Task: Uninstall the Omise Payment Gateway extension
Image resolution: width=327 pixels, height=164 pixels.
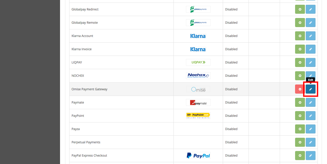Action: (x=300, y=89)
